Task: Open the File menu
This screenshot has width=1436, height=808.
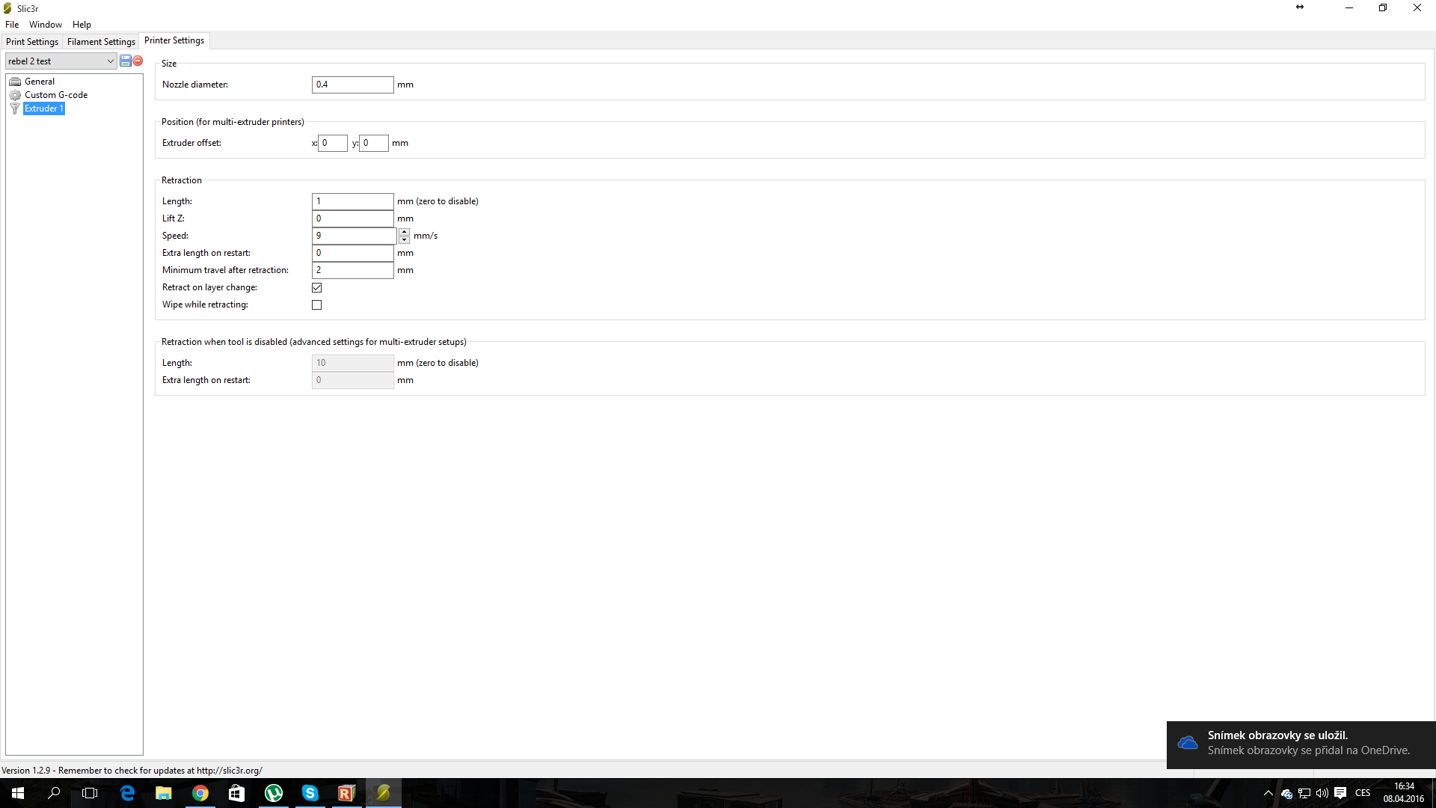Action: click(x=12, y=25)
